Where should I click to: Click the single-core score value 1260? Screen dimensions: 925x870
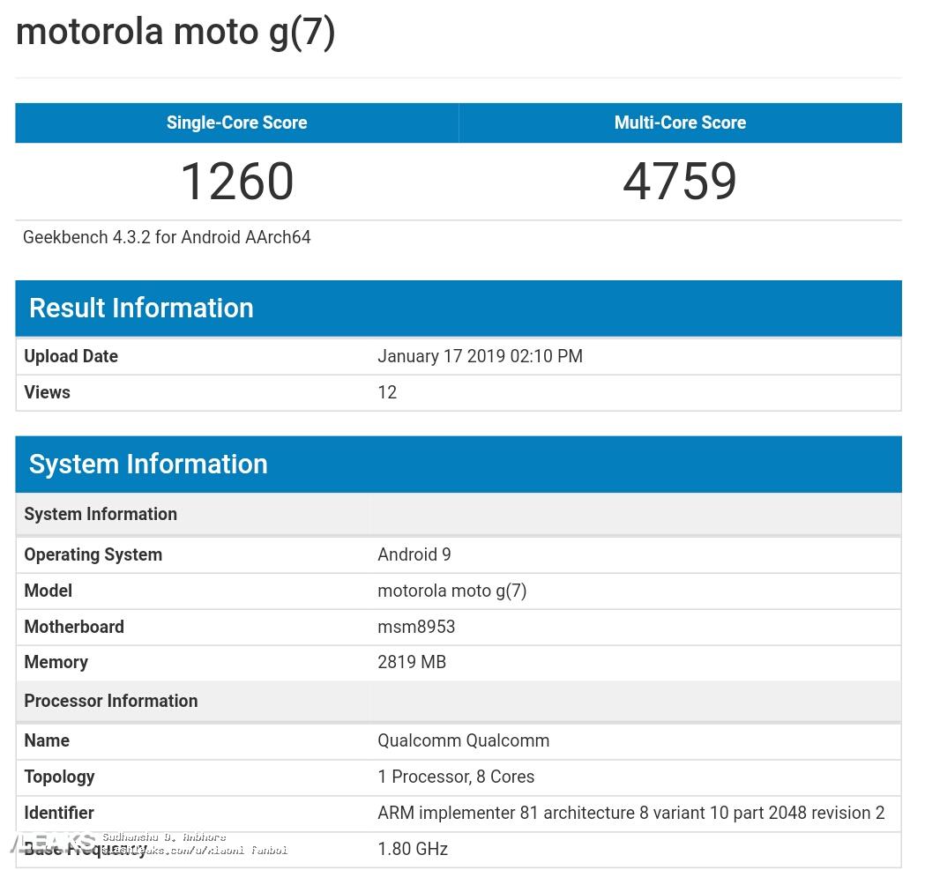(236, 181)
